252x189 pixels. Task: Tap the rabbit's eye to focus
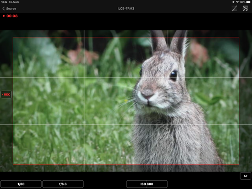pos(173,75)
